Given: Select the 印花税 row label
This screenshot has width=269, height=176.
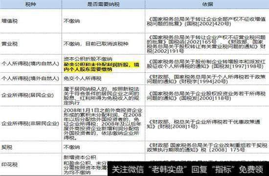Looking at the screenshot, I should 9,164.
